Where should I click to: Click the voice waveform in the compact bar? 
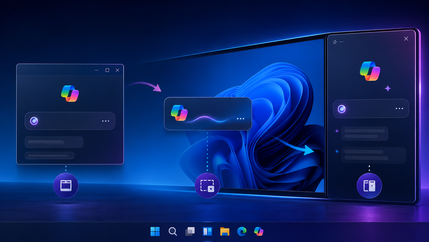[x=209, y=119]
